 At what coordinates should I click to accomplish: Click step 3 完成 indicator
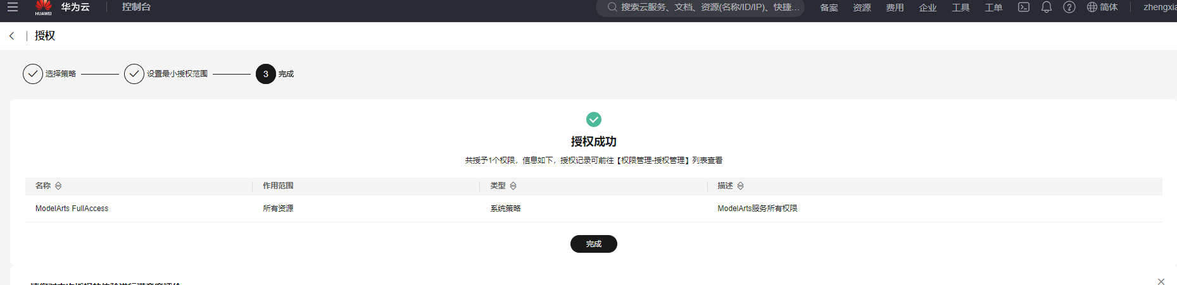pos(266,74)
